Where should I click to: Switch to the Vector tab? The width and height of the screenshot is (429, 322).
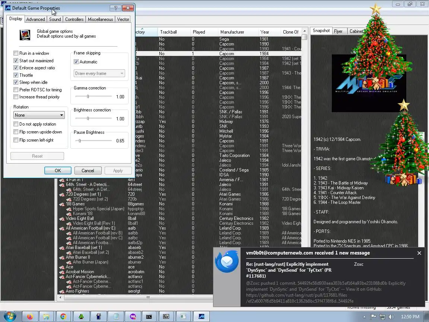(x=123, y=19)
